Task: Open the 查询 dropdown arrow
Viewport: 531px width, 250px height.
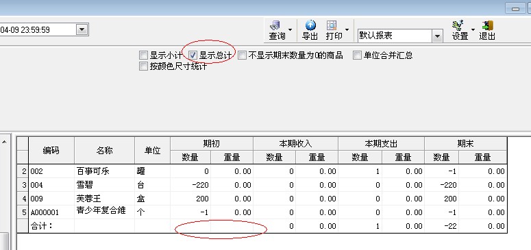Action: coord(290,30)
